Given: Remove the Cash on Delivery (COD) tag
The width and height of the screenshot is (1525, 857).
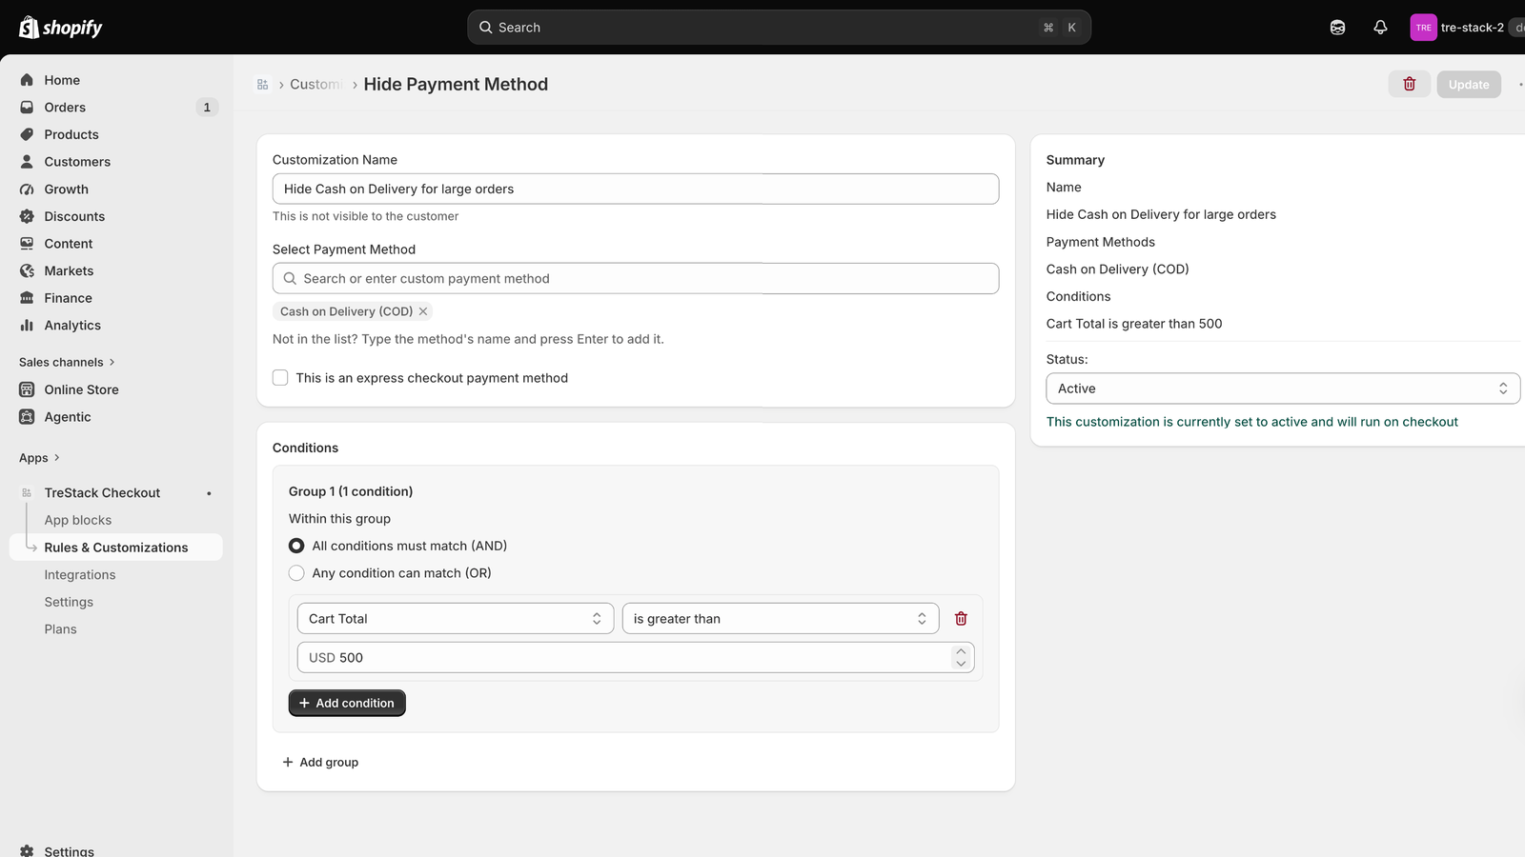Looking at the screenshot, I should coord(423,311).
